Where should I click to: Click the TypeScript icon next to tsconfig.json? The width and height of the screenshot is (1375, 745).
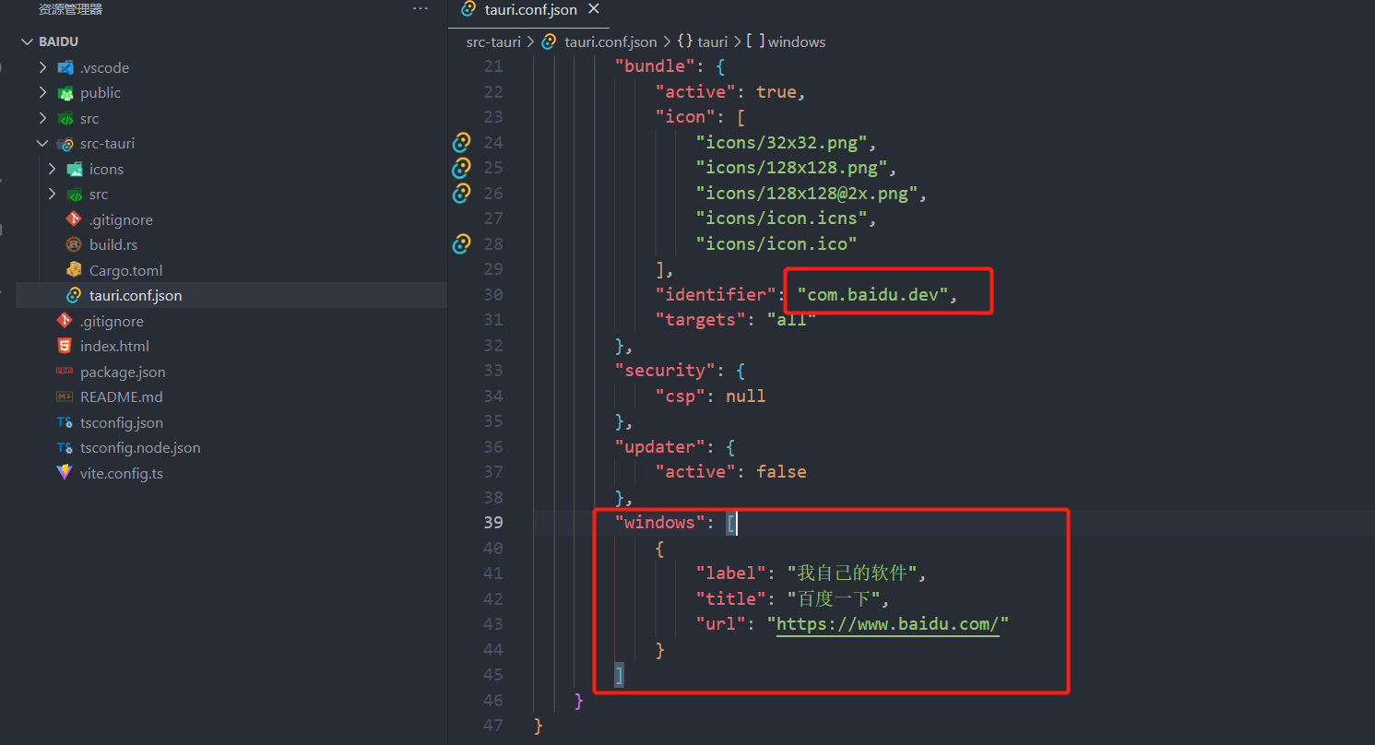pos(63,422)
